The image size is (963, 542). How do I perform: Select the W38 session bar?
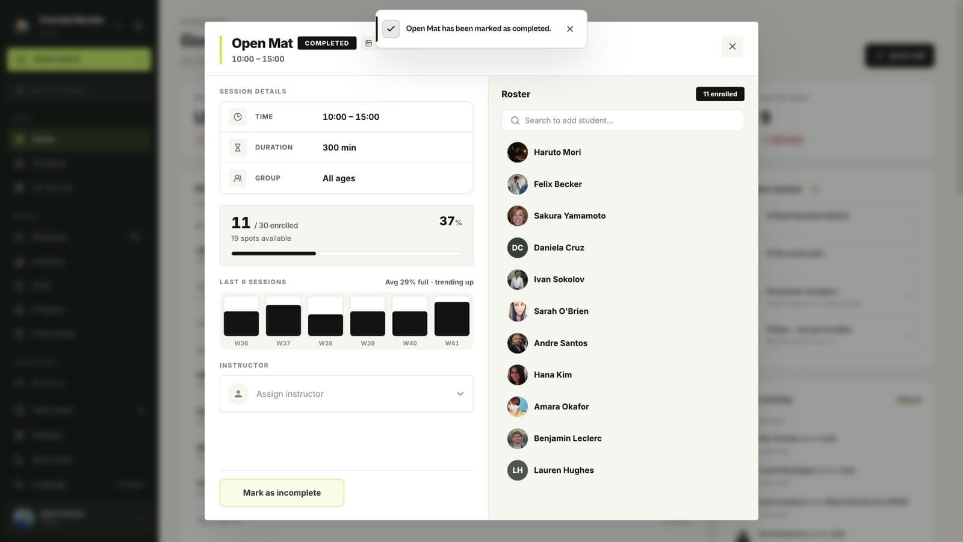coord(326,317)
